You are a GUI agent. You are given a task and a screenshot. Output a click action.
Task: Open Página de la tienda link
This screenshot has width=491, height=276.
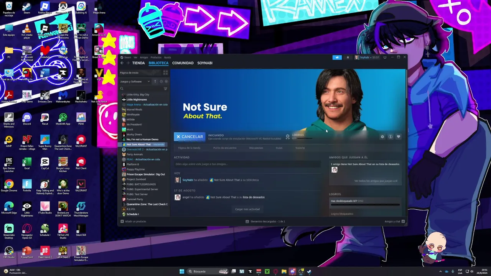coord(189,148)
